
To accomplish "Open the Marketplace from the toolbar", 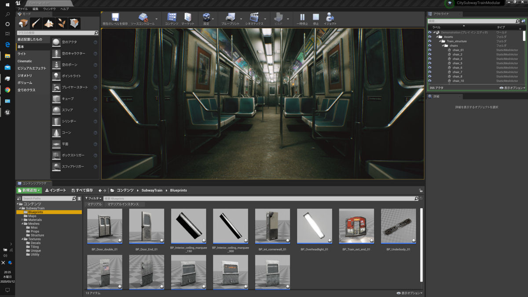I will point(188,17).
